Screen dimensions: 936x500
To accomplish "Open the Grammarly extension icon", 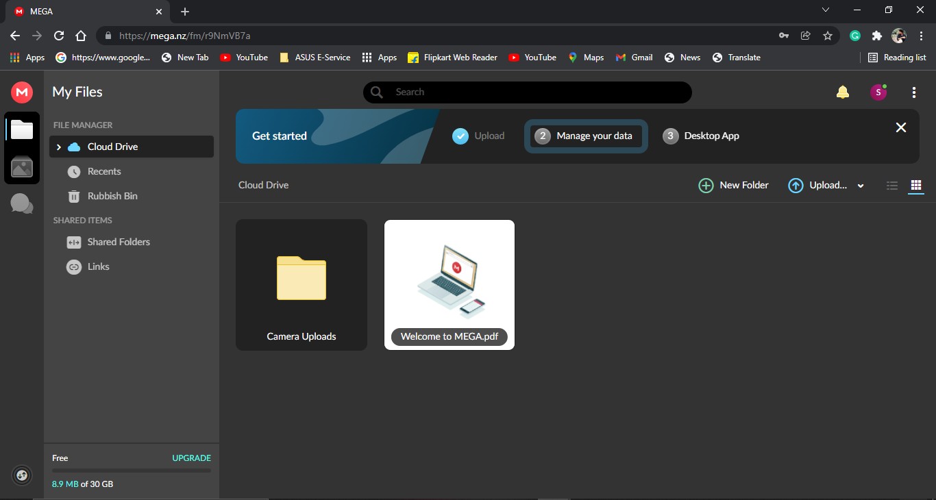I will point(855,36).
